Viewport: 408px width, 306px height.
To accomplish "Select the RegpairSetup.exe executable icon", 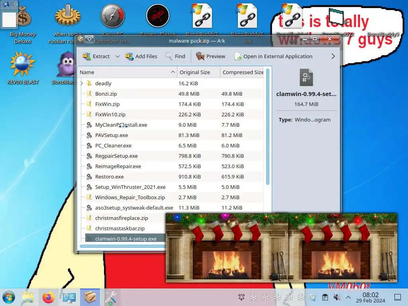I will tap(89, 156).
